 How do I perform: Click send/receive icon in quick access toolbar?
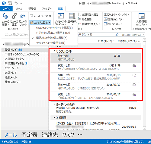click(10, 3)
